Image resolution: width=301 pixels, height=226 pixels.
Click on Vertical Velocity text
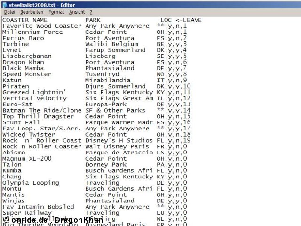[x=34, y=98]
